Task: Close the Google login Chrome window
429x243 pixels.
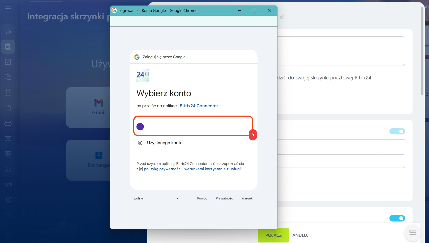Action: (270, 11)
